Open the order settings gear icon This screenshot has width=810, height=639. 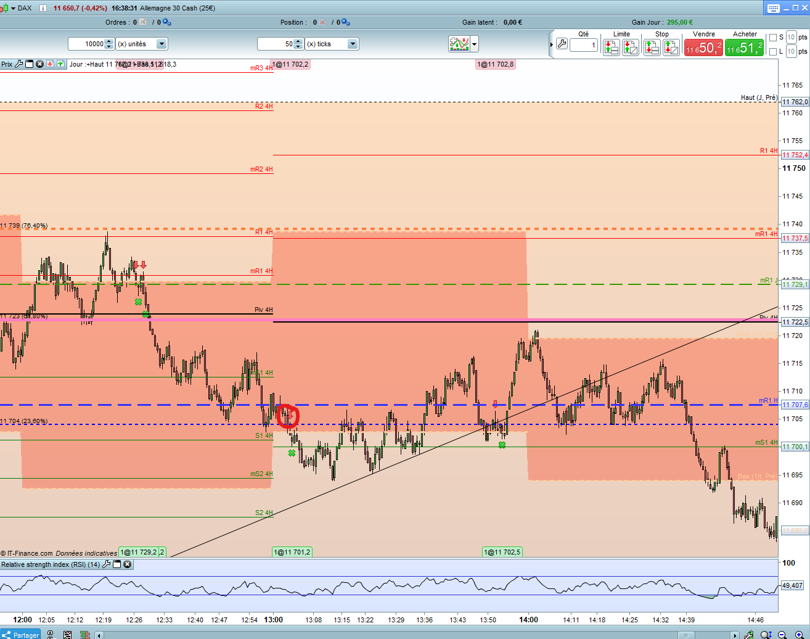167,22
